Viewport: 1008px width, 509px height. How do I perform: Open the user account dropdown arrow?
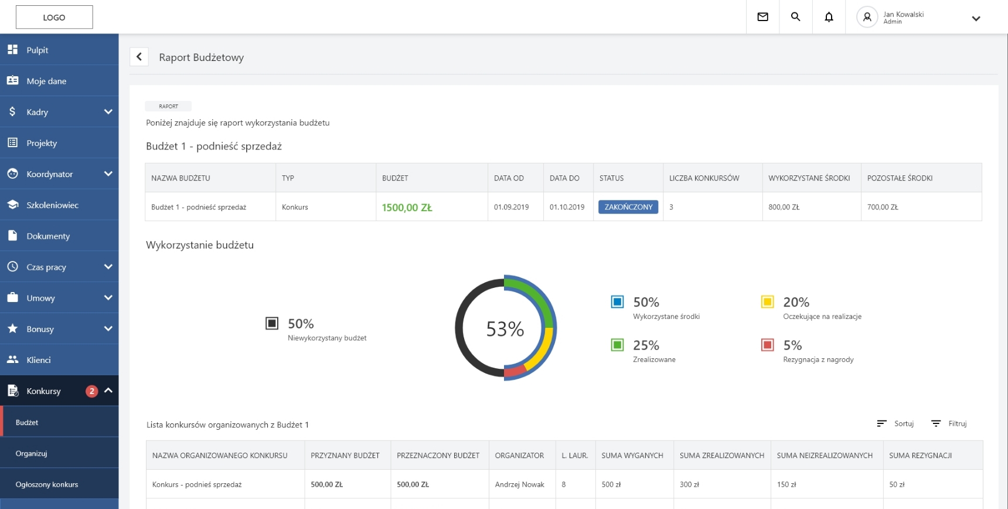point(976,18)
